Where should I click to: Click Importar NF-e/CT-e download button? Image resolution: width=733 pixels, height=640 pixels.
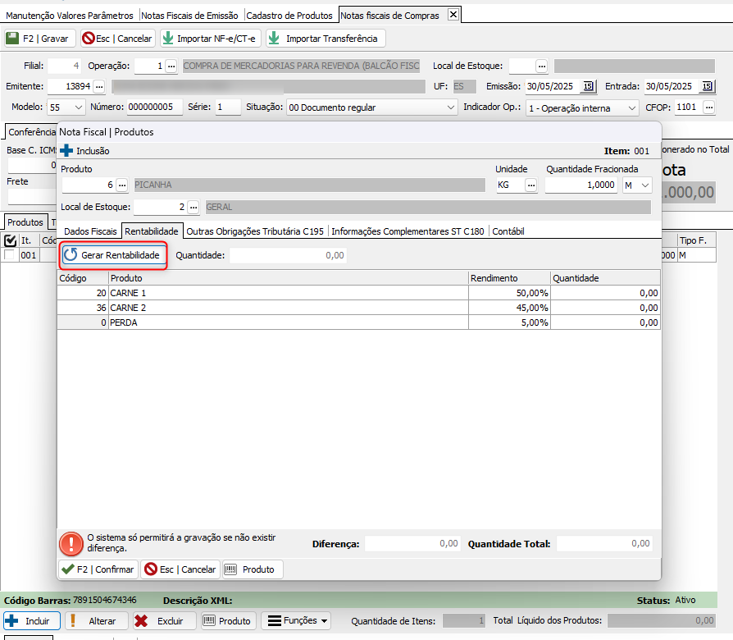tap(209, 39)
